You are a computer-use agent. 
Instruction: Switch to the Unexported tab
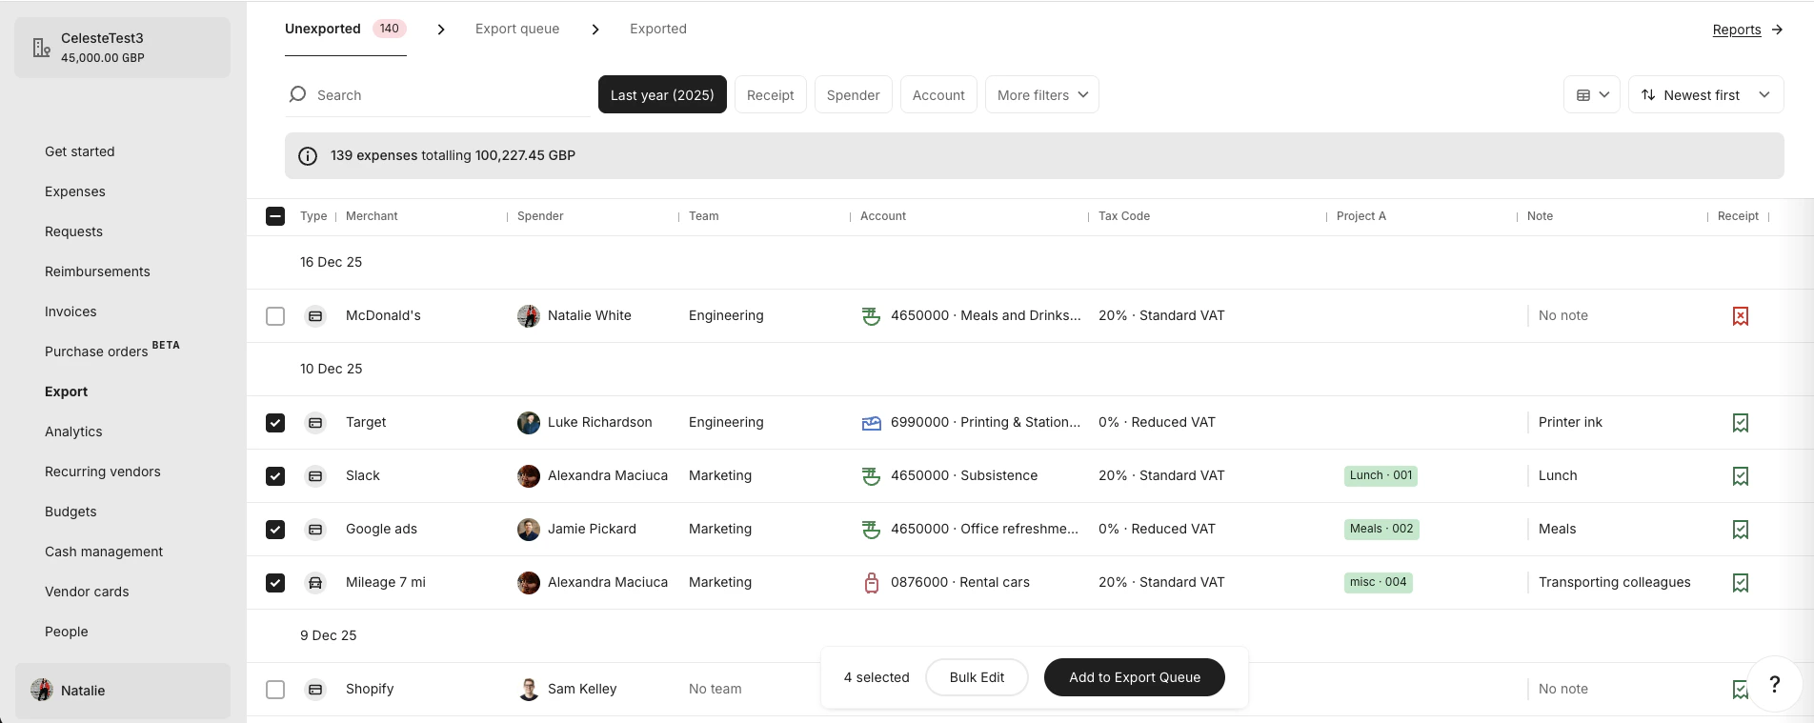346,29
